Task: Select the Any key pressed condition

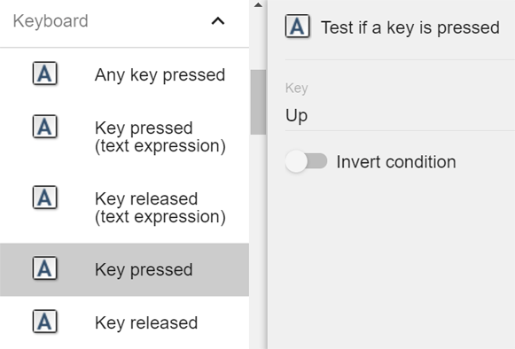Action: [160, 75]
